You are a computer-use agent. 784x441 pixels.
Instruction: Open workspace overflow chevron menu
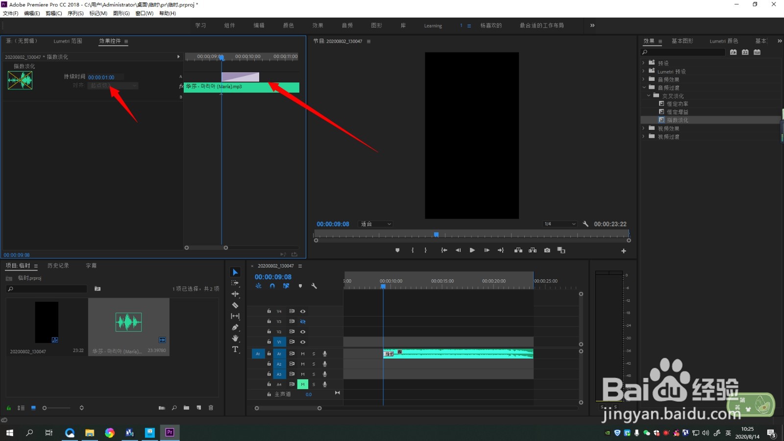click(592, 25)
